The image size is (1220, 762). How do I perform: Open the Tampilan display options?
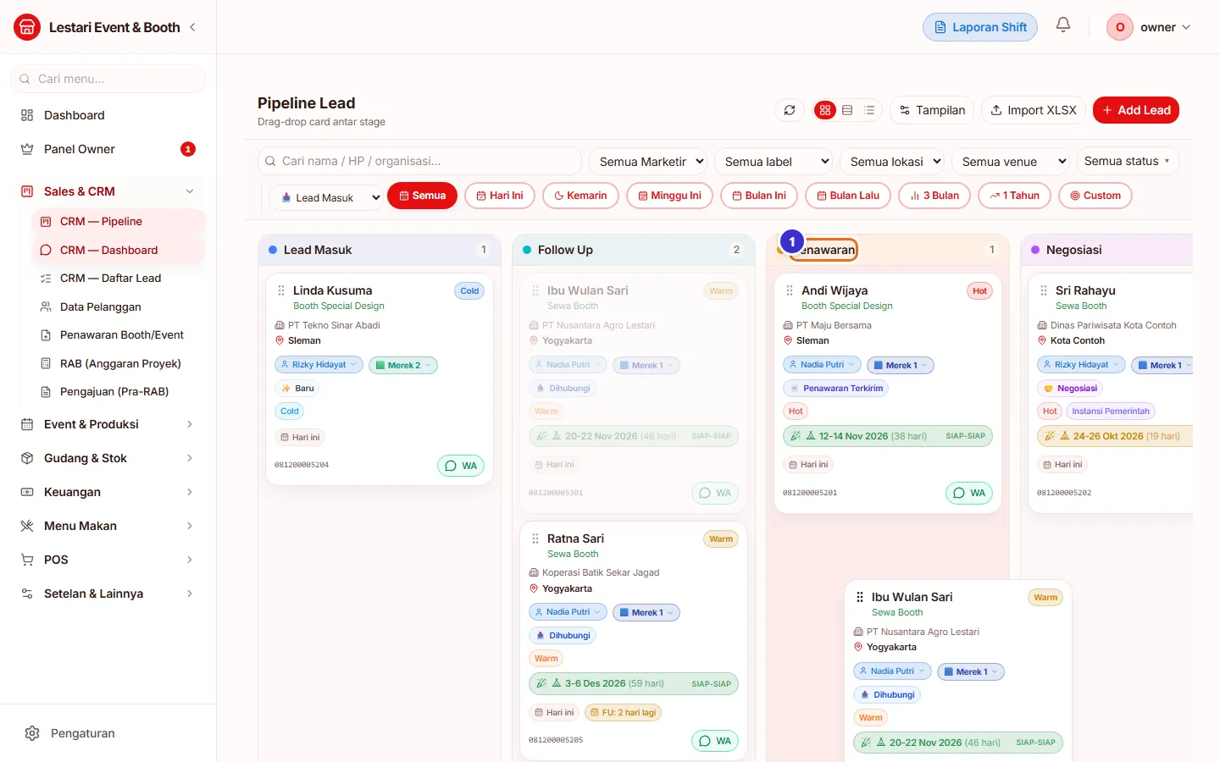pyautogui.click(x=932, y=110)
